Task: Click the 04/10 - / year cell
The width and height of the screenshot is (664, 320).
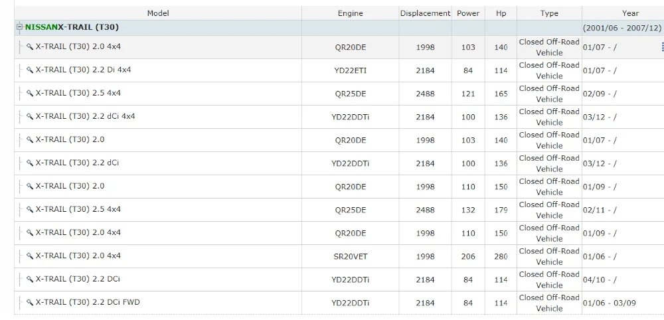Action: pos(623,280)
